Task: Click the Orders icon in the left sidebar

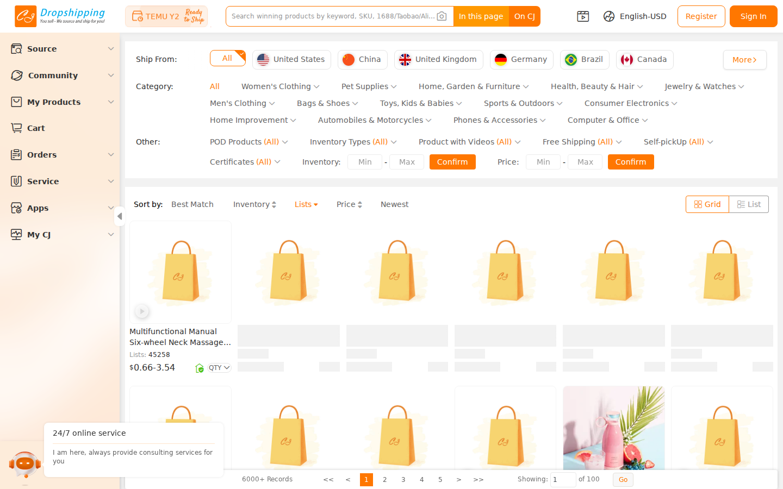Action: pyautogui.click(x=17, y=154)
